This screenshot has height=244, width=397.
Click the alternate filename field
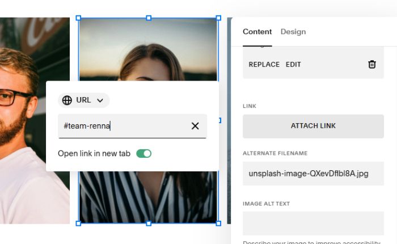(313, 174)
